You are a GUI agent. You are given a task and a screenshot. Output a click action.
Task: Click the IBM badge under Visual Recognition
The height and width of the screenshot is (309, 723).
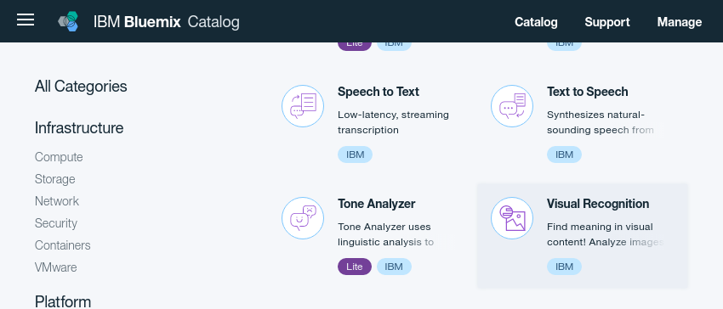565,267
